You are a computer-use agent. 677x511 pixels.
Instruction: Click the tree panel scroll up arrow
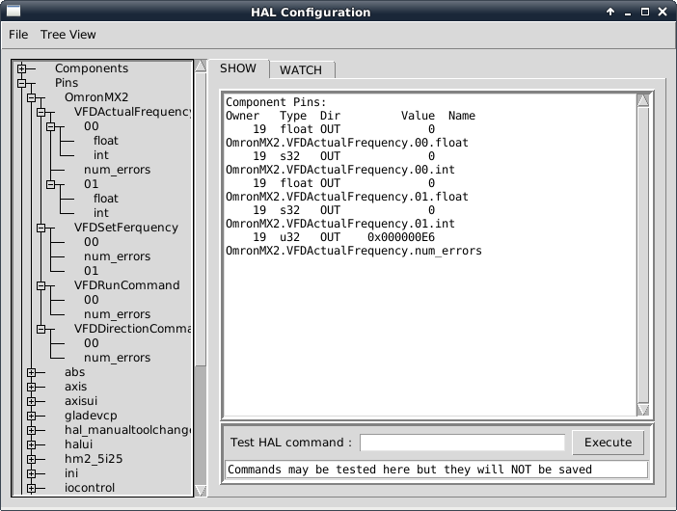click(201, 66)
